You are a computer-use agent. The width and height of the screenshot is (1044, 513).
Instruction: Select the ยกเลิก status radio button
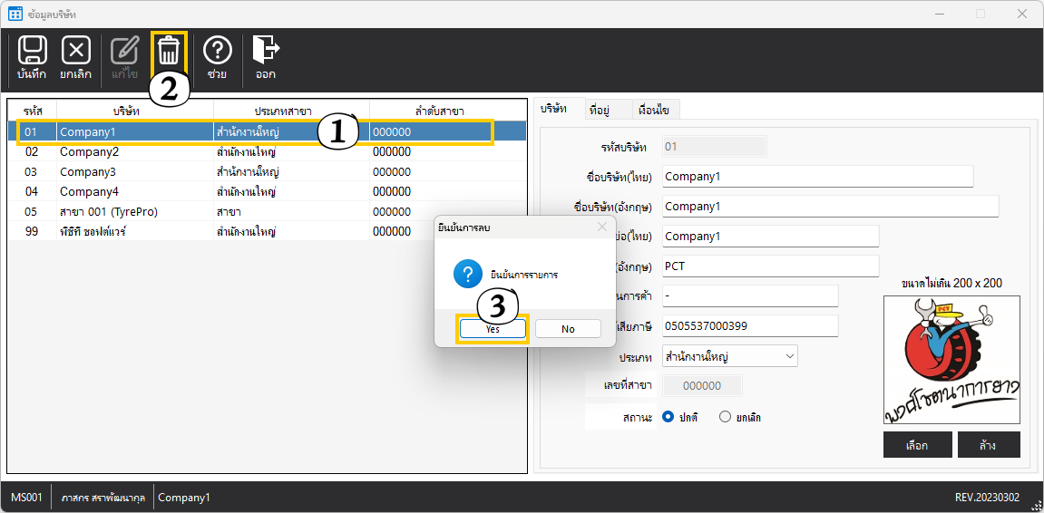point(725,417)
